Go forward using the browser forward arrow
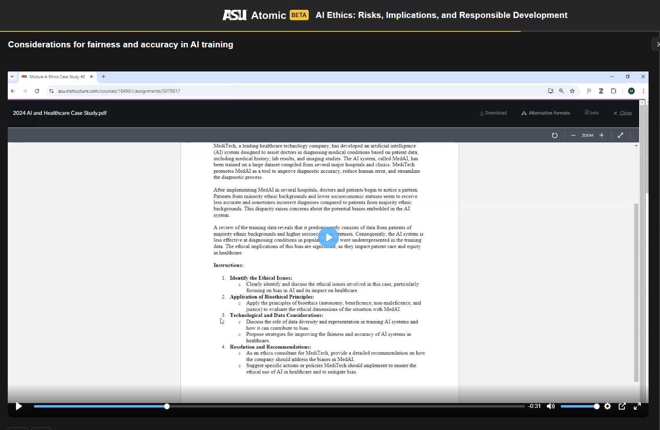This screenshot has width=660, height=430. pos(25,91)
